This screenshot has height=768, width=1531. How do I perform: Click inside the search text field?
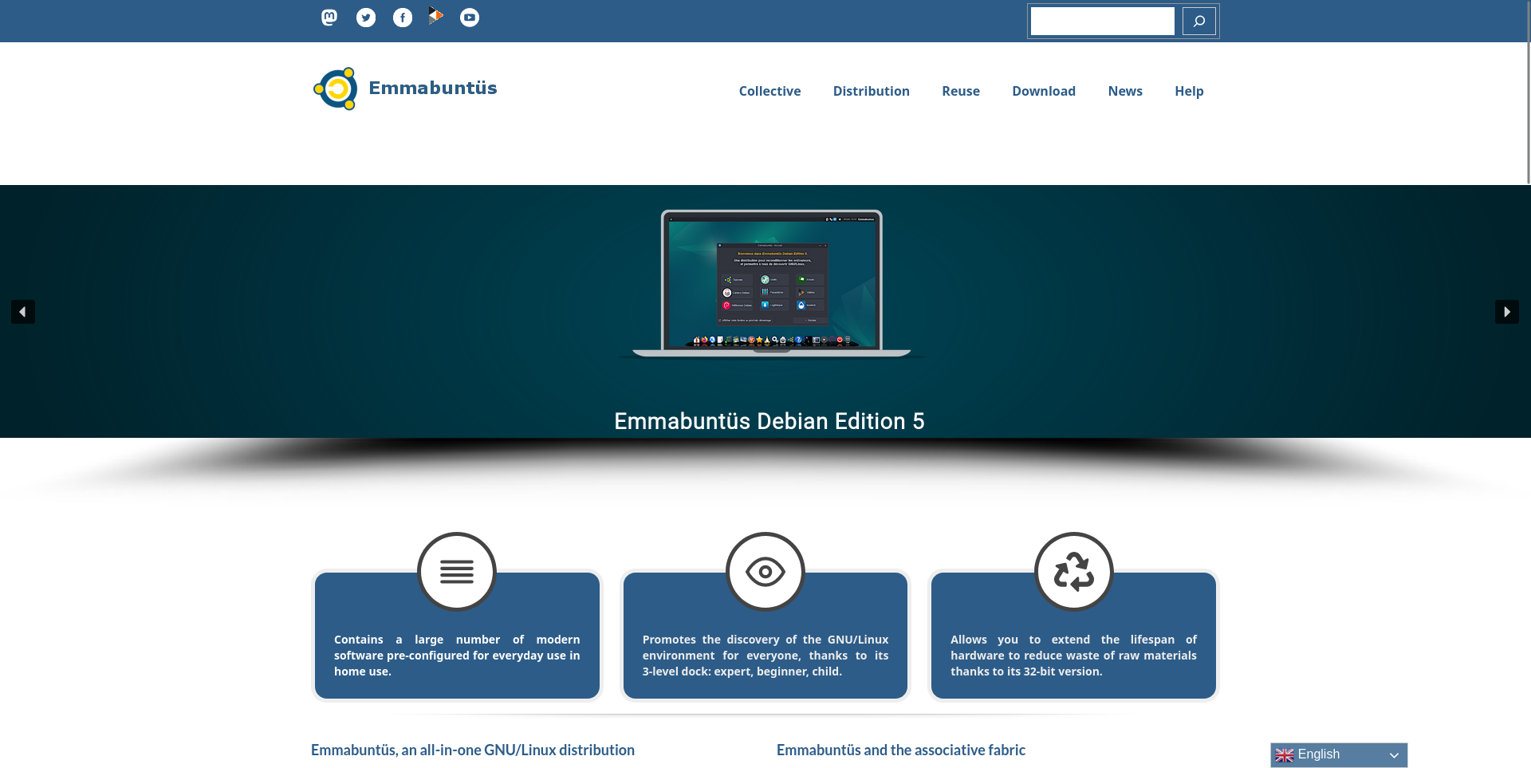(1102, 22)
